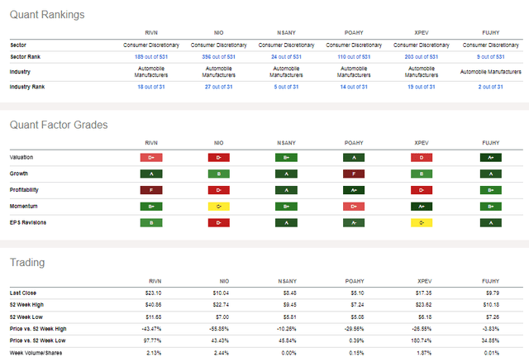Click XPEV's Growth grade badge
Screen dimensions: 529x362
422,174
